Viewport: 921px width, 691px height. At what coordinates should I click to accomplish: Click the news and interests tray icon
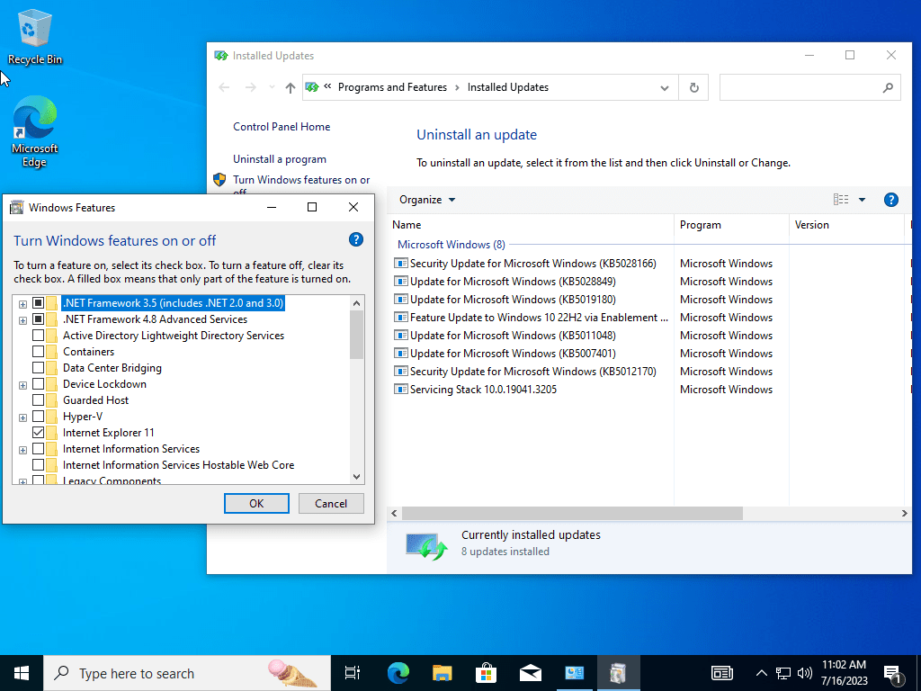click(722, 673)
